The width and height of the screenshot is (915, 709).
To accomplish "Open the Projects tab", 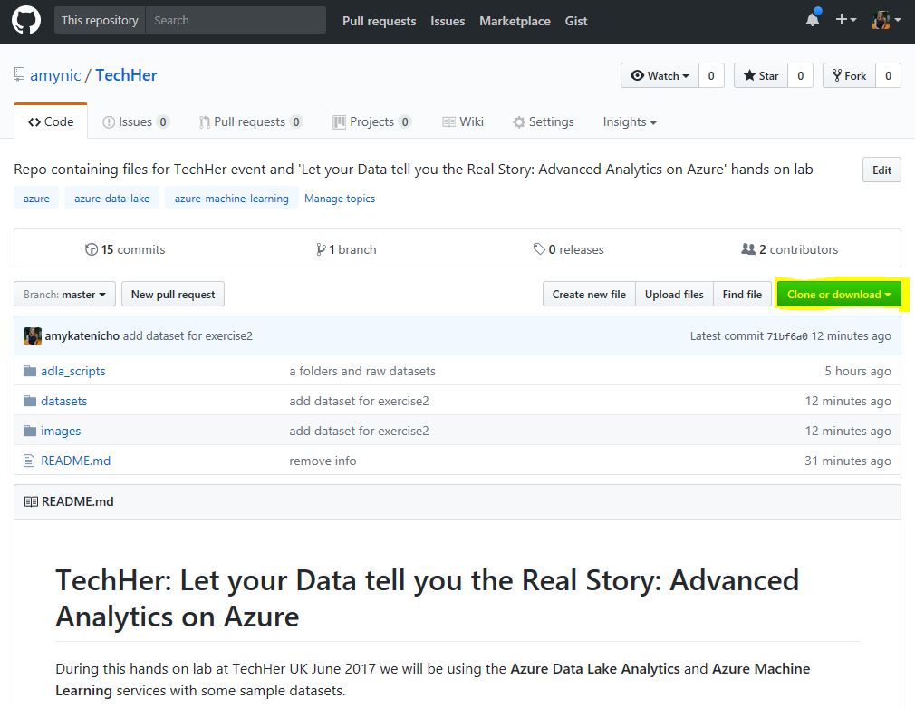I will (x=371, y=121).
